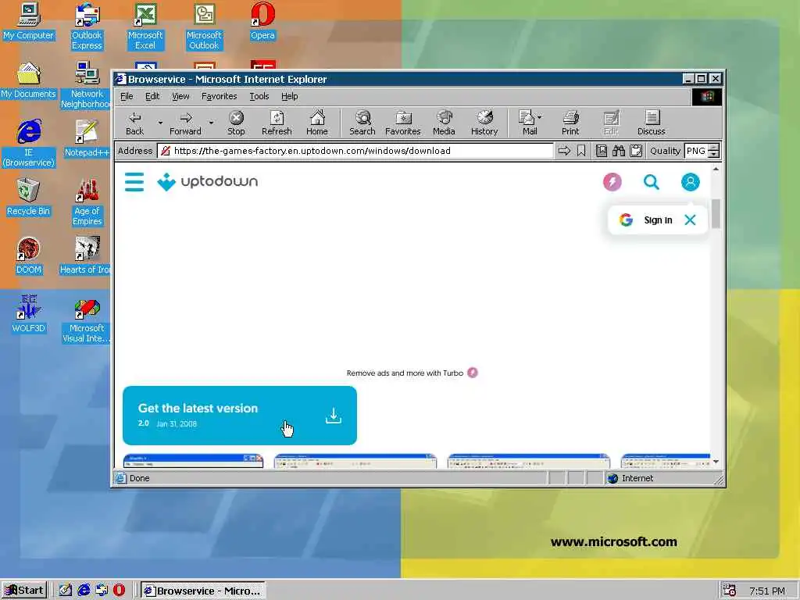Click Network Neighborhood desktop icon
Screen dimensions: 800x600
(86, 85)
